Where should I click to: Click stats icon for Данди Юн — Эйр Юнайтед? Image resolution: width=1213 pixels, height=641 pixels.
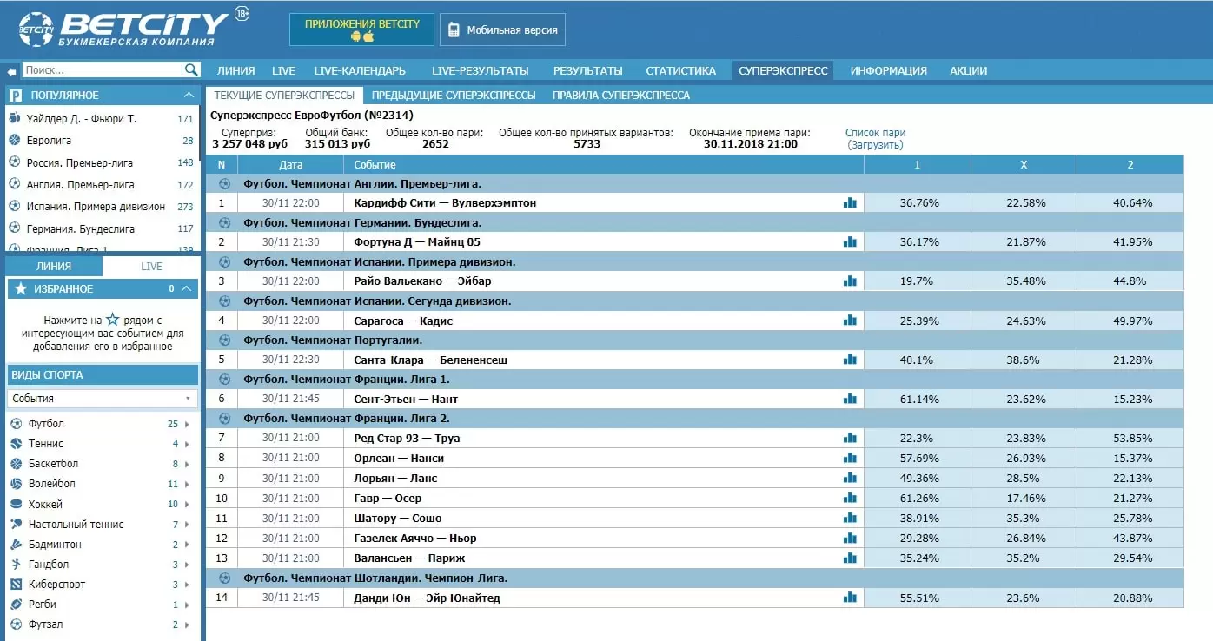tap(850, 598)
